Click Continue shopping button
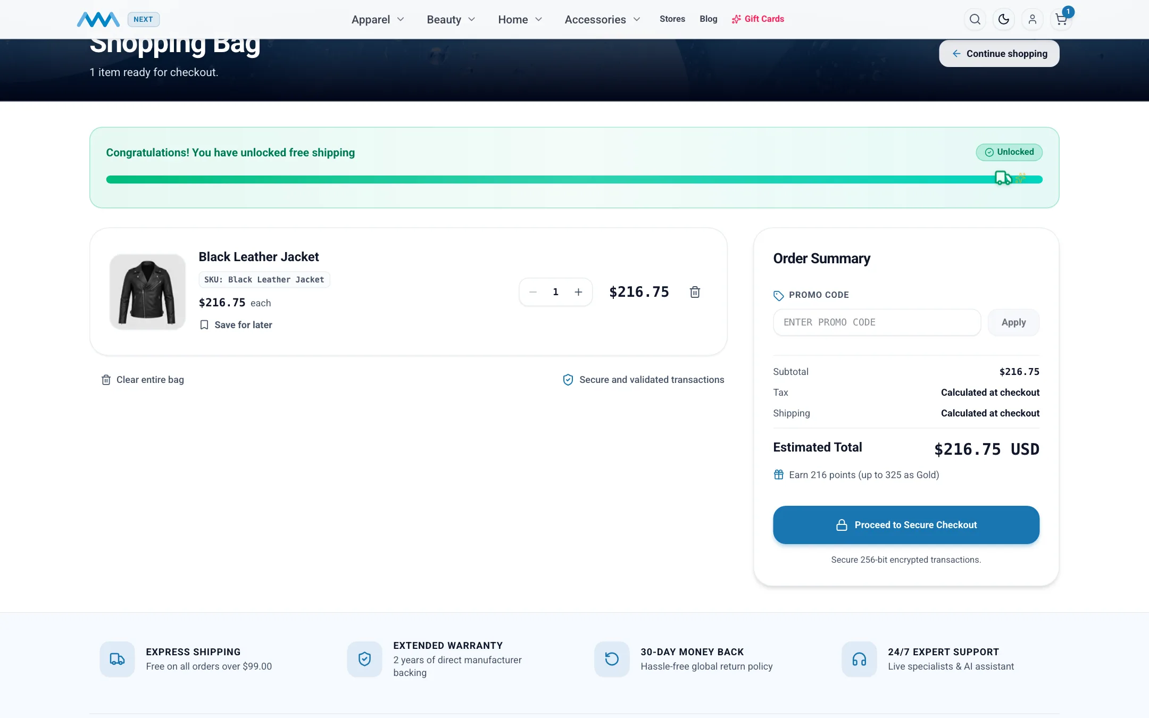Viewport: 1149px width, 718px height. tap(999, 54)
